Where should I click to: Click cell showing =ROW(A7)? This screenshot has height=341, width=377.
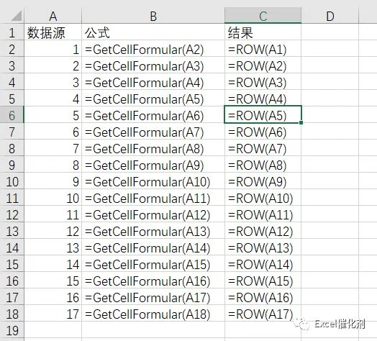263,148
